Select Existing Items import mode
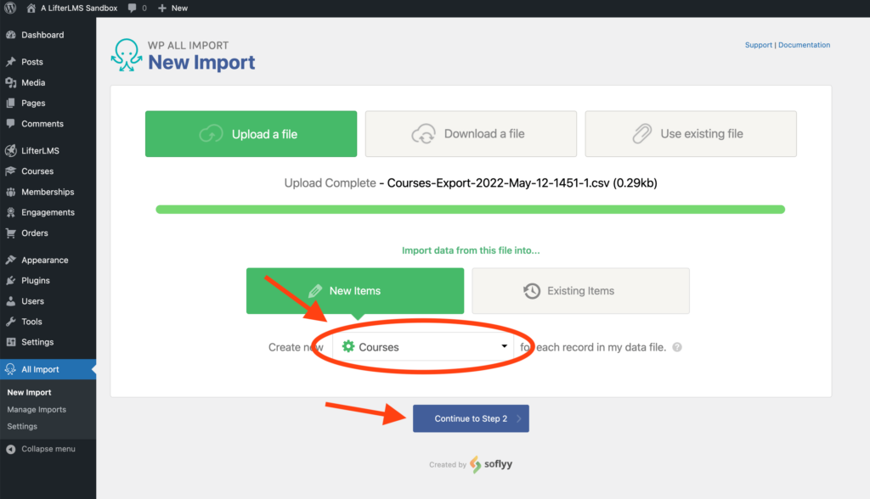Image resolution: width=870 pixels, height=499 pixels. [581, 291]
